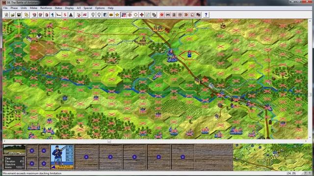Click the red letter S toolbar icon
The height and width of the screenshot is (176, 314).
click(65, 15)
